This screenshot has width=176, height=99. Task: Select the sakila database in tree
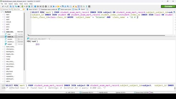pos(8,81)
